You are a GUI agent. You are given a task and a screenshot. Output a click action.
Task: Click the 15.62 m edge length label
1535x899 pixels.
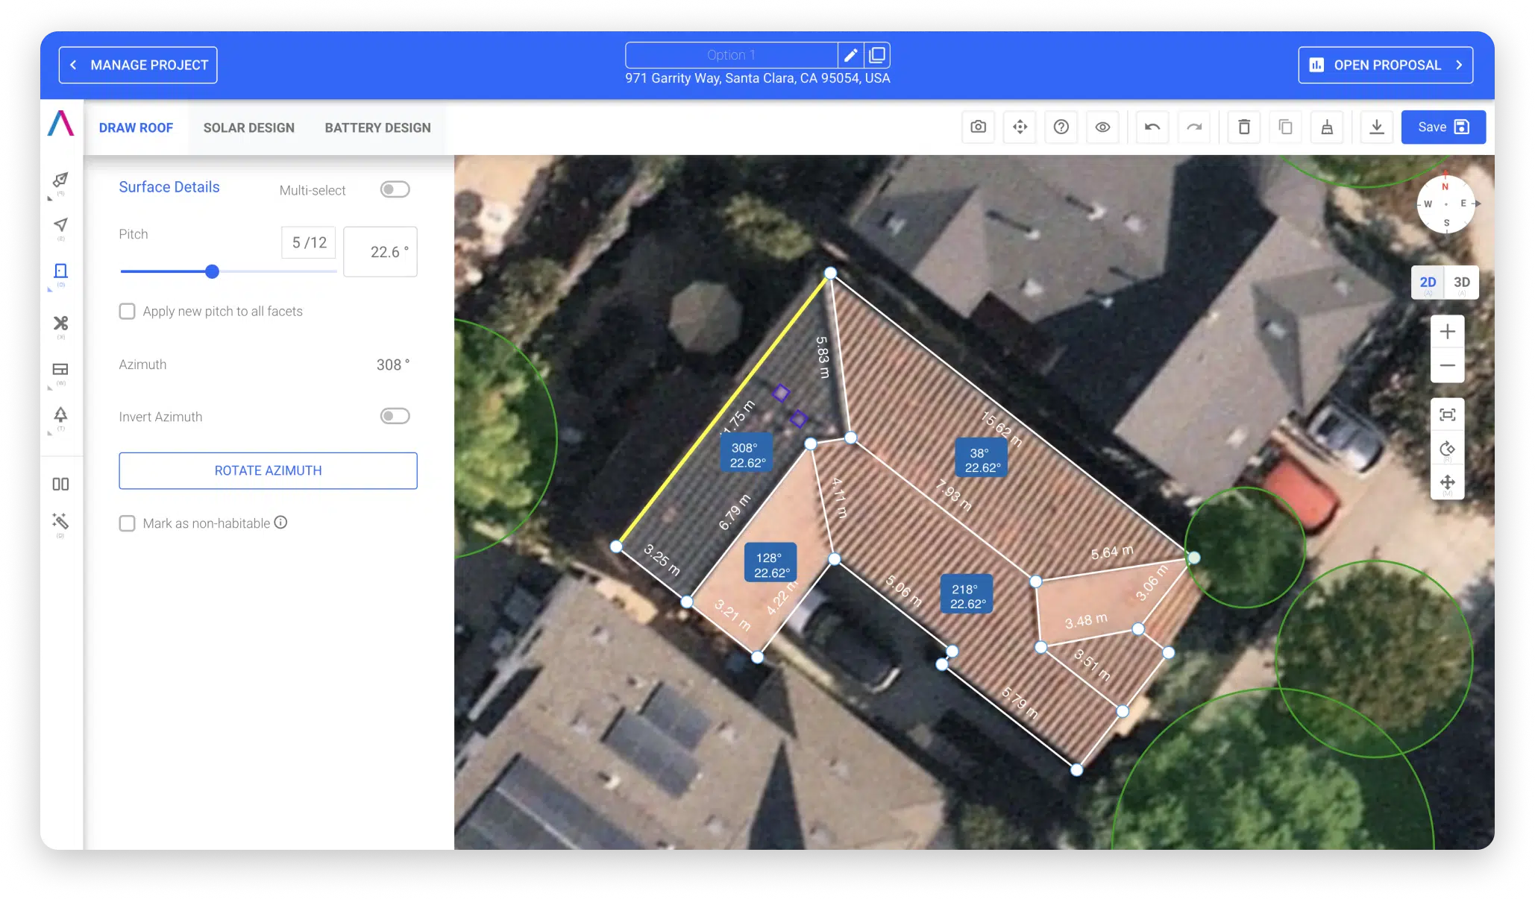(1002, 429)
